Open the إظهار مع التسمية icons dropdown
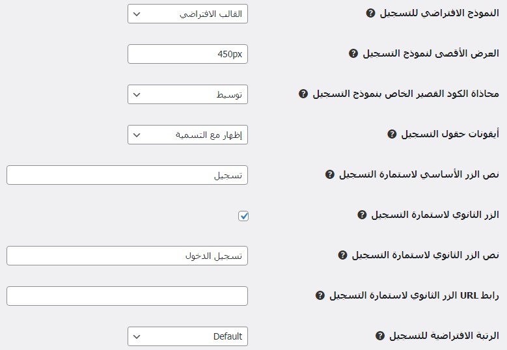507x350 pixels. point(187,135)
